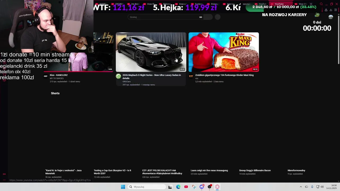The height and width of the screenshot is (191, 340).
Task: Open short 'Laura zeigt mir ihre neue Ansaugung'
Action: 209,171
